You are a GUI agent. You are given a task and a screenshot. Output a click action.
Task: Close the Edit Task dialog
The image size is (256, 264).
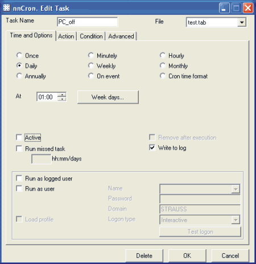pos(248,8)
